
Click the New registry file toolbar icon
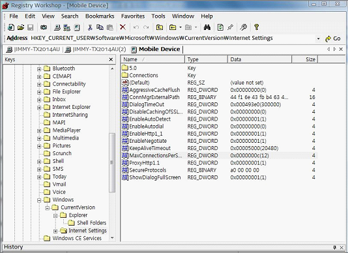[11, 27]
